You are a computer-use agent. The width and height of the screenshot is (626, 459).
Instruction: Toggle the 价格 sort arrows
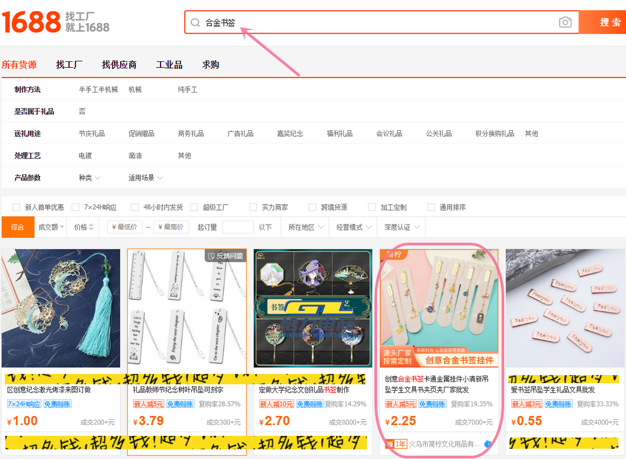[91, 227]
